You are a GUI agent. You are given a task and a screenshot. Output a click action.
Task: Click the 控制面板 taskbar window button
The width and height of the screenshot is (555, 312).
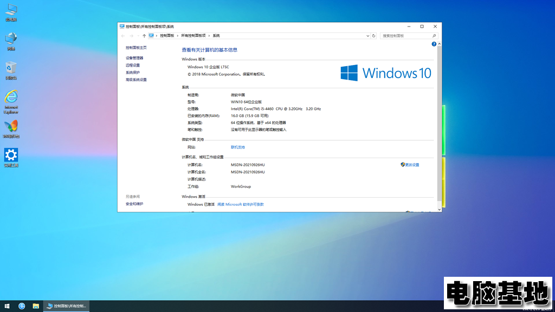[x=66, y=306]
